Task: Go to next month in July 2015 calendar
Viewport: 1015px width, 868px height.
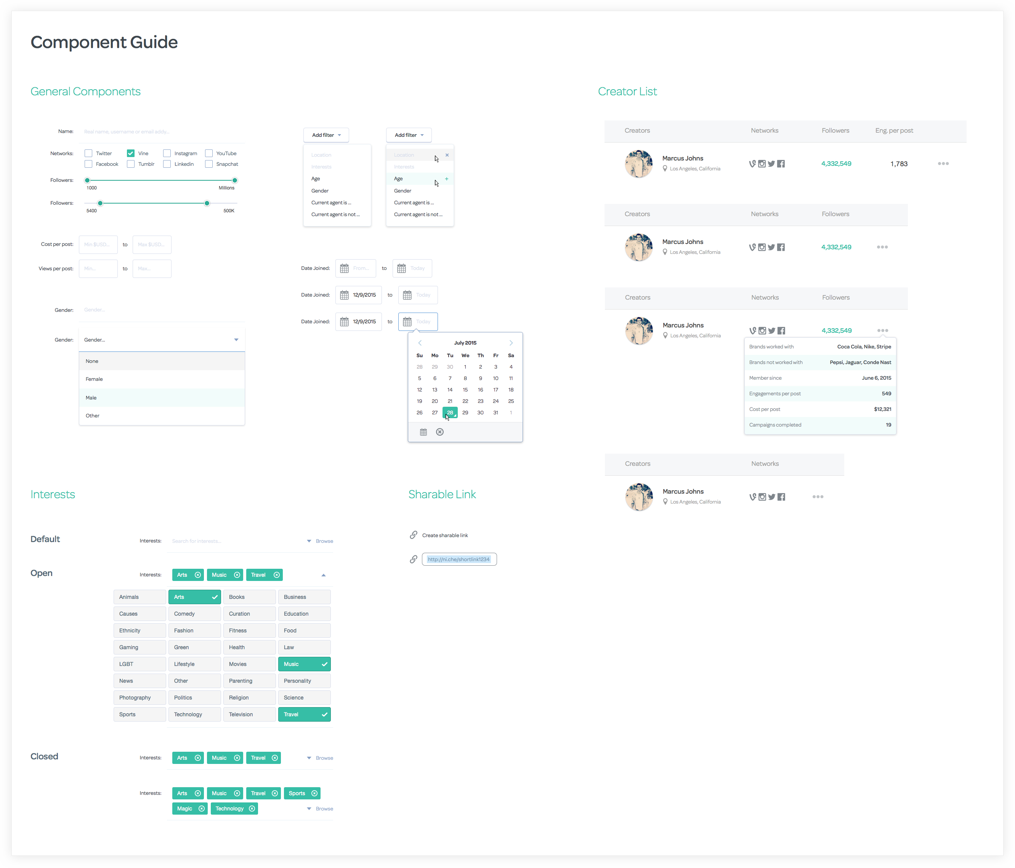Action: [x=511, y=343]
